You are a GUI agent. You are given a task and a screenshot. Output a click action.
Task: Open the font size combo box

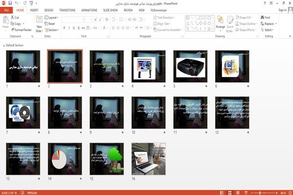[88, 19]
